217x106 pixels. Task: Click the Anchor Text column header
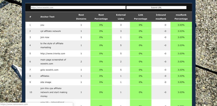click(47, 17)
